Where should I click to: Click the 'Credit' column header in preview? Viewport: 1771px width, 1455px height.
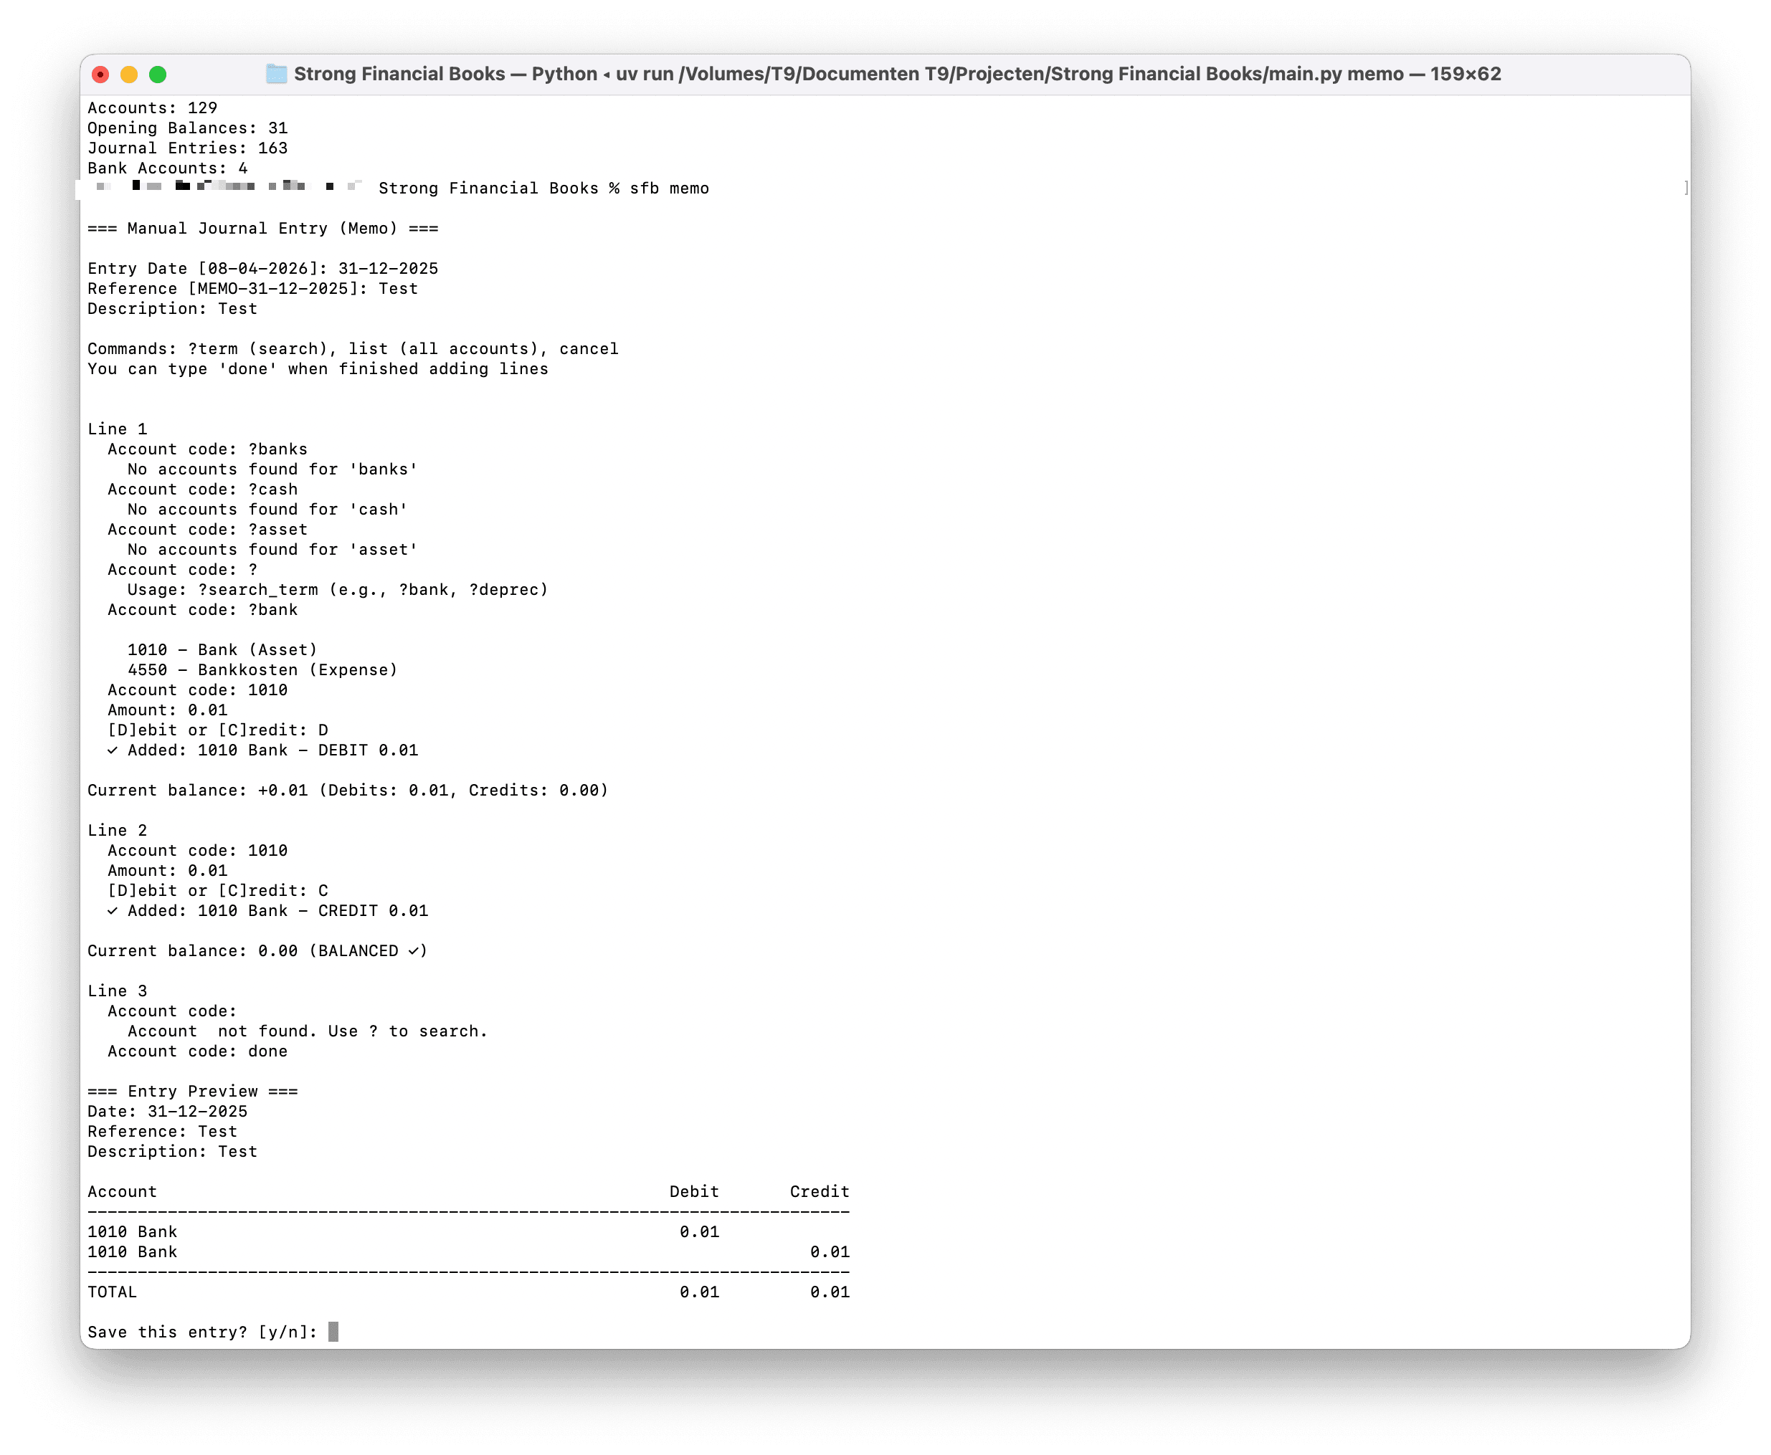(x=820, y=1192)
